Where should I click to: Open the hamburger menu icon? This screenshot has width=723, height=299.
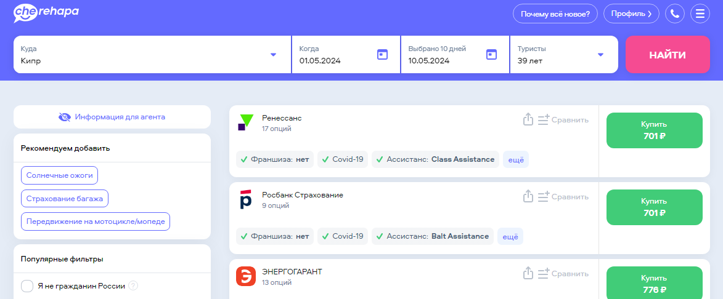700,14
